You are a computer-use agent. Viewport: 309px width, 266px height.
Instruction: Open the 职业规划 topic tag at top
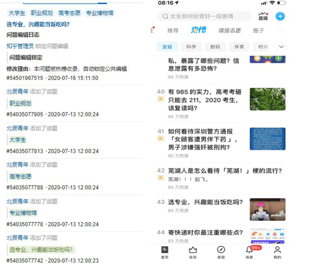pos(42,13)
